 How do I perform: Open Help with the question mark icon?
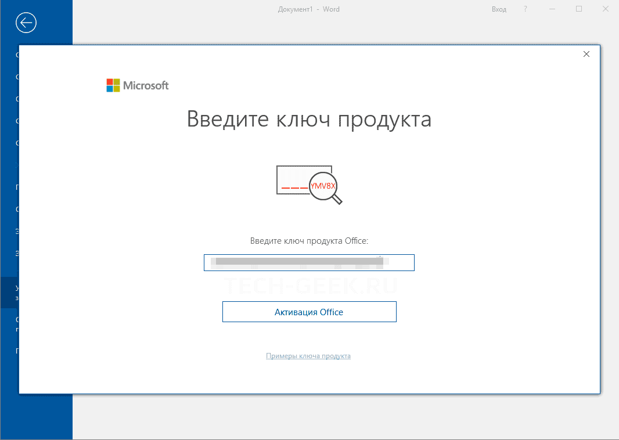tap(526, 9)
